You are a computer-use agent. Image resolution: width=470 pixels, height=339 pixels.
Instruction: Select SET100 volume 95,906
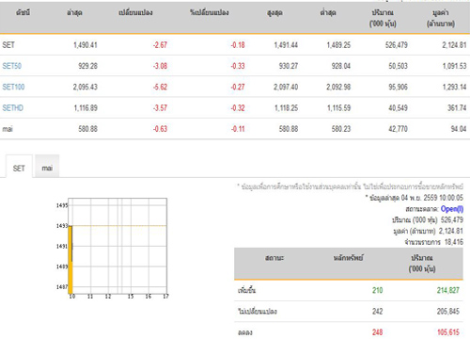399,87
